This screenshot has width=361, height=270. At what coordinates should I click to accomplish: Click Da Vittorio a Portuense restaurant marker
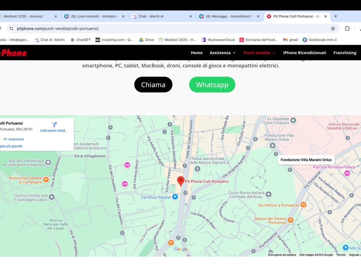coord(304,204)
